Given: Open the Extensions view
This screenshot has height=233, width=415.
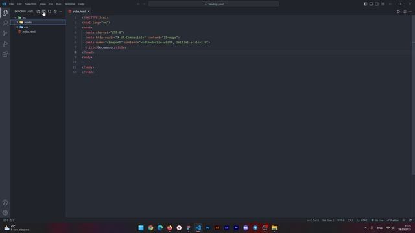Looking at the screenshot, I should tap(5, 54).
